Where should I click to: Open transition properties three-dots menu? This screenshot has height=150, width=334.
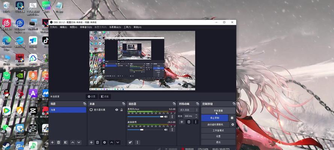(196, 122)
